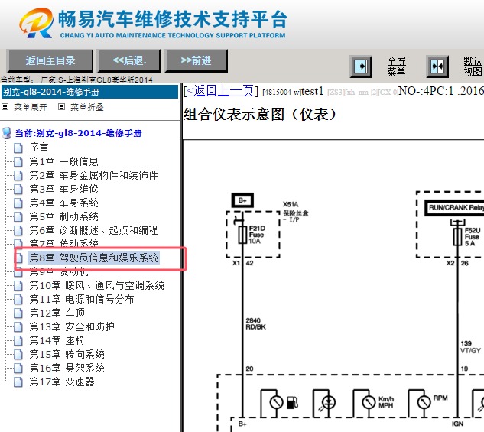This screenshot has height=432, width=484.
Task: Open 第5章 制动系统
Action: 64,216
